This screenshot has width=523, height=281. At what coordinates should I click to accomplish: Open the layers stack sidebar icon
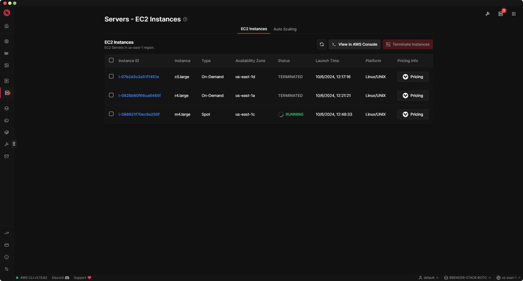pyautogui.click(x=7, y=108)
